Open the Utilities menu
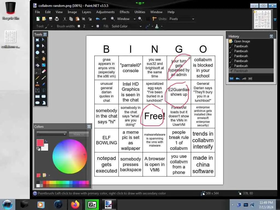280x210 pixels. coord(140,12)
